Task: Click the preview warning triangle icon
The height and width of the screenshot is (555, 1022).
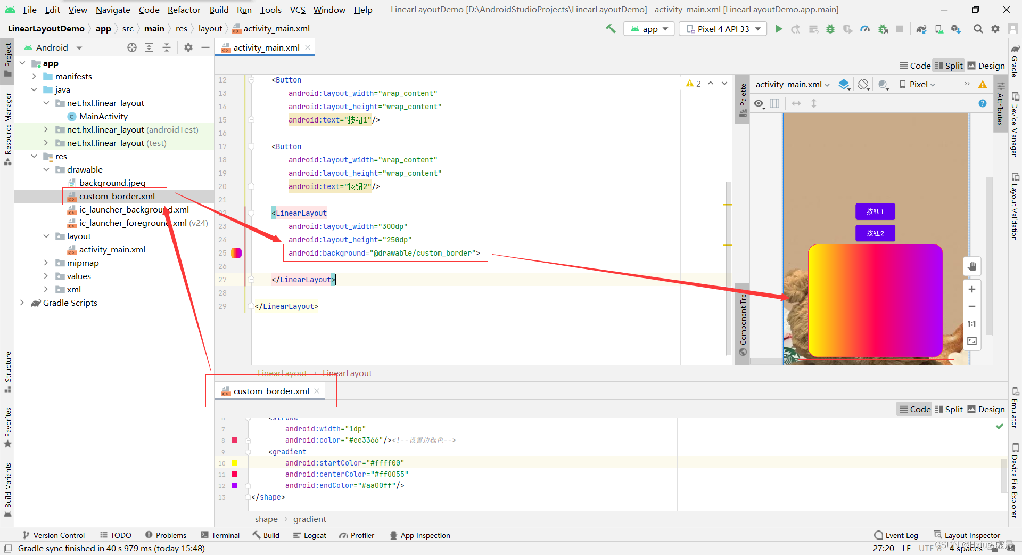Action: coord(983,84)
